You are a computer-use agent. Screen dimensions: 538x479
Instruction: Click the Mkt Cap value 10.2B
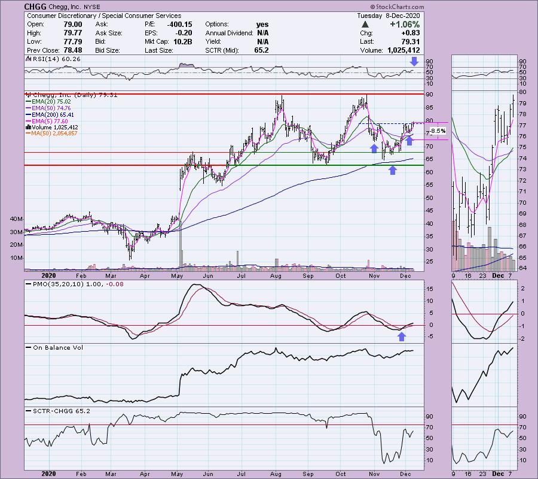click(x=183, y=41)
